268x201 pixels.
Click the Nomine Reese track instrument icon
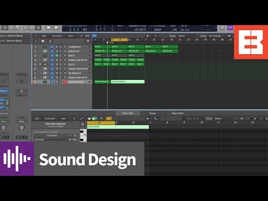point(45,82)
